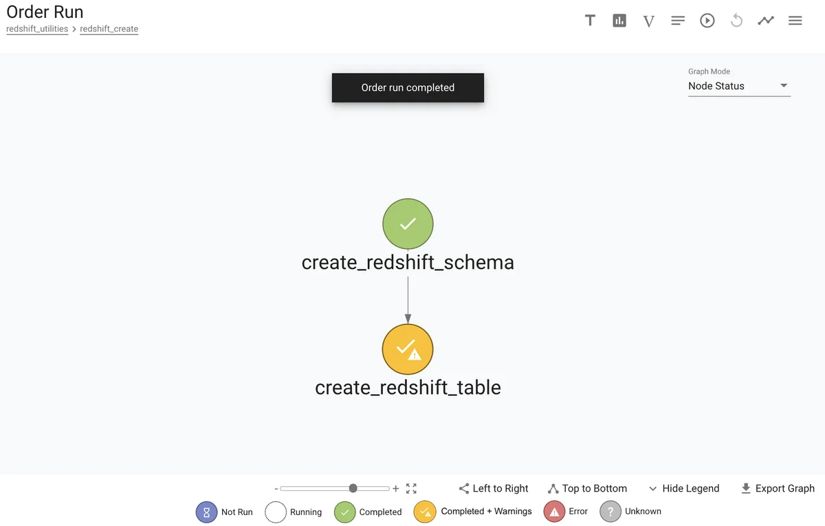Open the redshift_create breadcrumb link
Viewport: 825px width, 526px height.
[x=109, y=29]
